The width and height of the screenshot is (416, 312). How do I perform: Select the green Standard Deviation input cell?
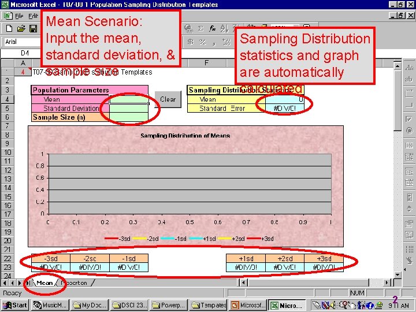click(x=129, y=108)
